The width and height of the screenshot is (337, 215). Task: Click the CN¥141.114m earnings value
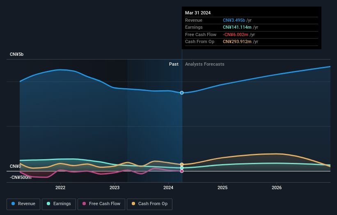[237, 27]
